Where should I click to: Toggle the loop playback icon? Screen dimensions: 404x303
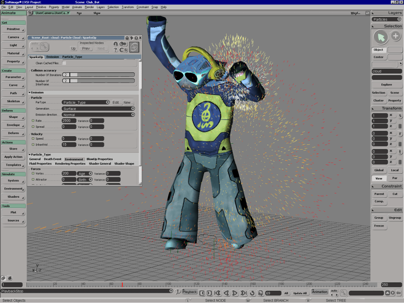click(252, 293)
